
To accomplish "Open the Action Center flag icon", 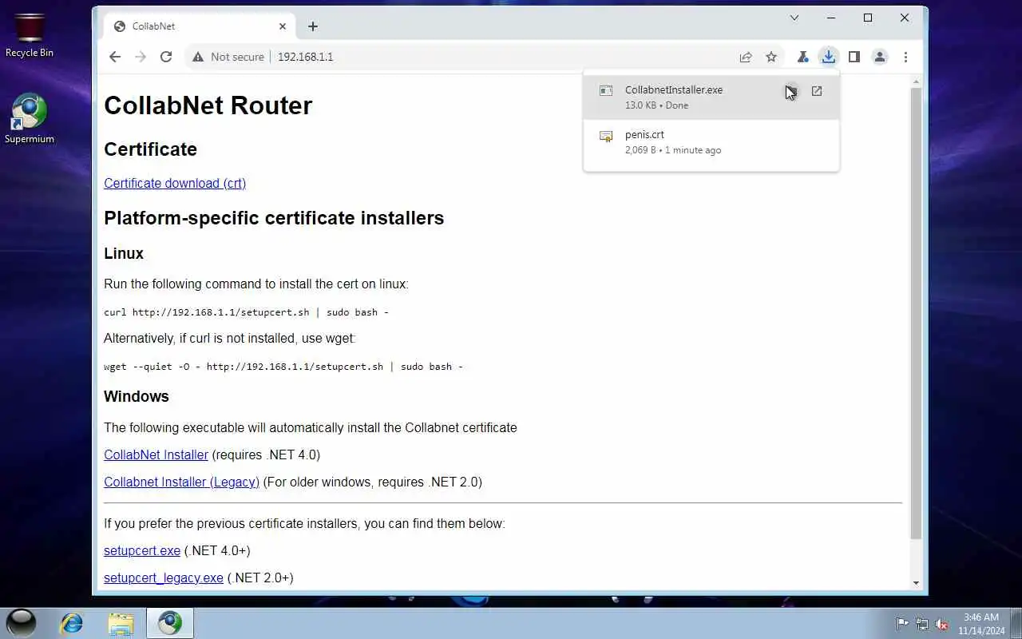I will coord(902,624).
